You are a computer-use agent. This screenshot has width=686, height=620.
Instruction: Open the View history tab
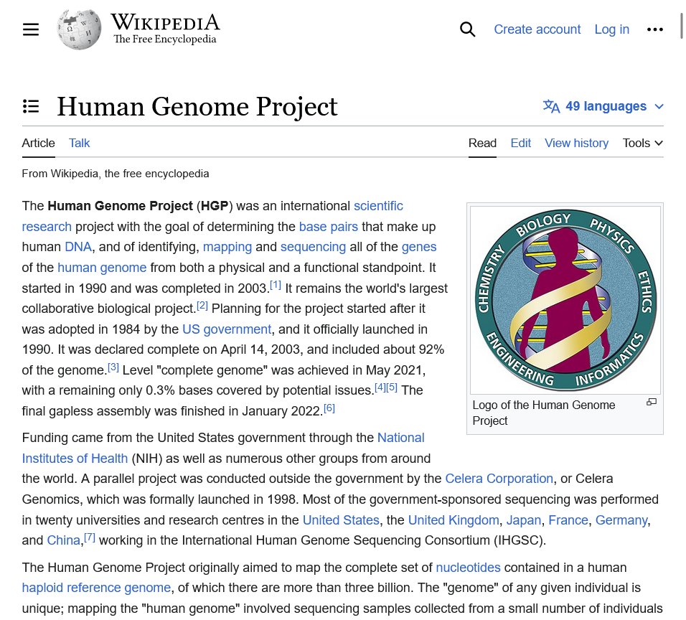tap(576, 143)
